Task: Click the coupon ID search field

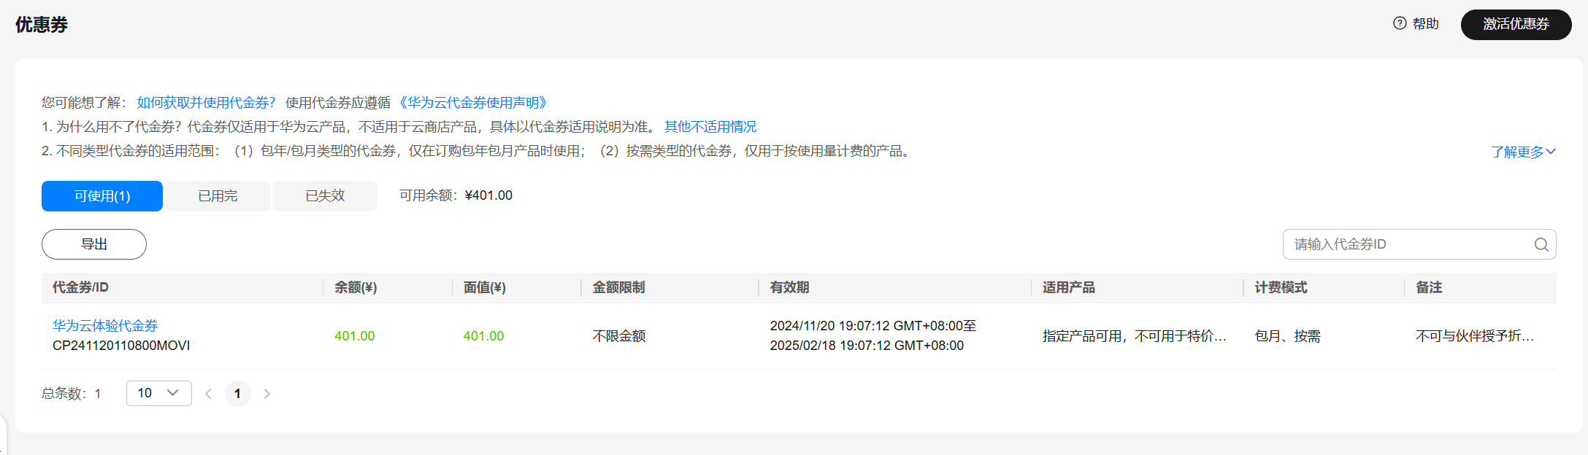Action: tap(1409, 245)
